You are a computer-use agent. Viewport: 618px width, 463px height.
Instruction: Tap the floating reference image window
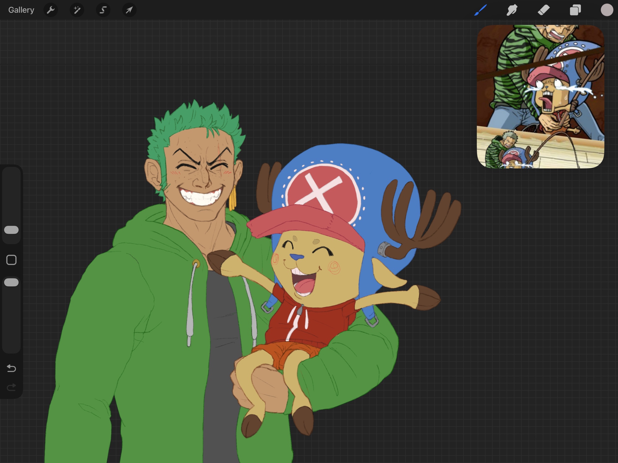[540, 96]
